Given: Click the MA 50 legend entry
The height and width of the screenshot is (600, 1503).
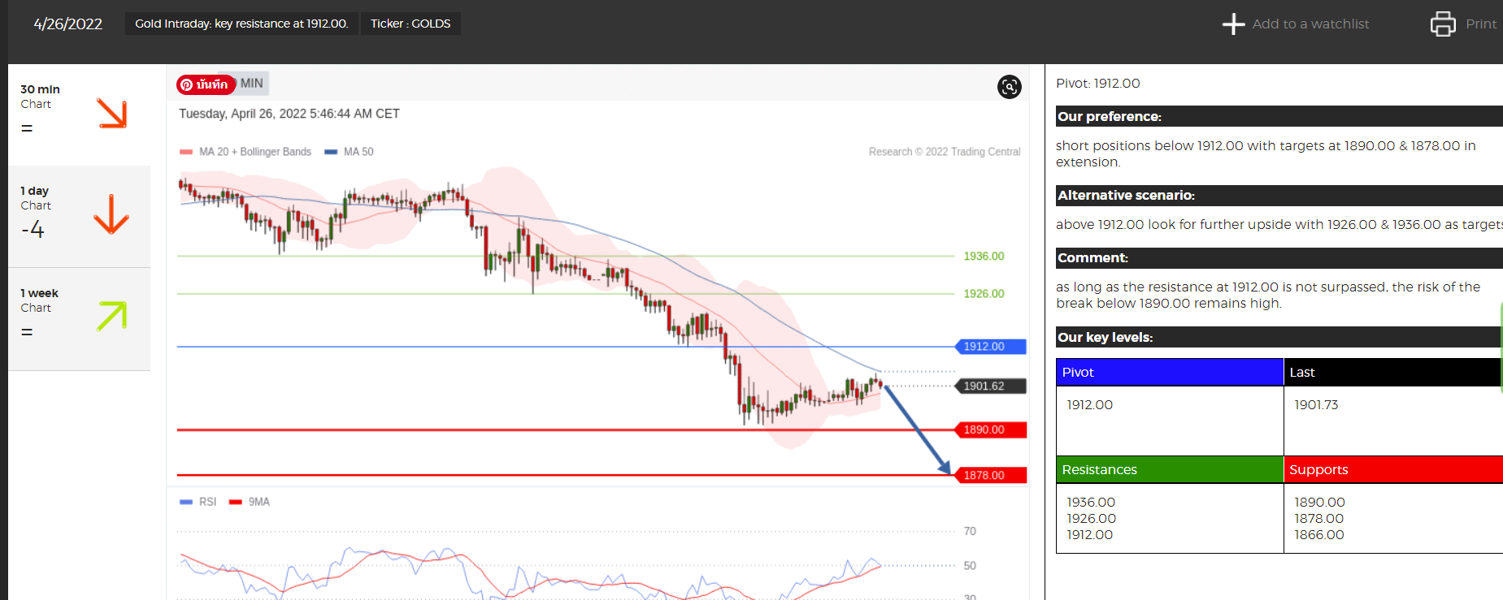Looking at the screenshot, I should point(349,152).
